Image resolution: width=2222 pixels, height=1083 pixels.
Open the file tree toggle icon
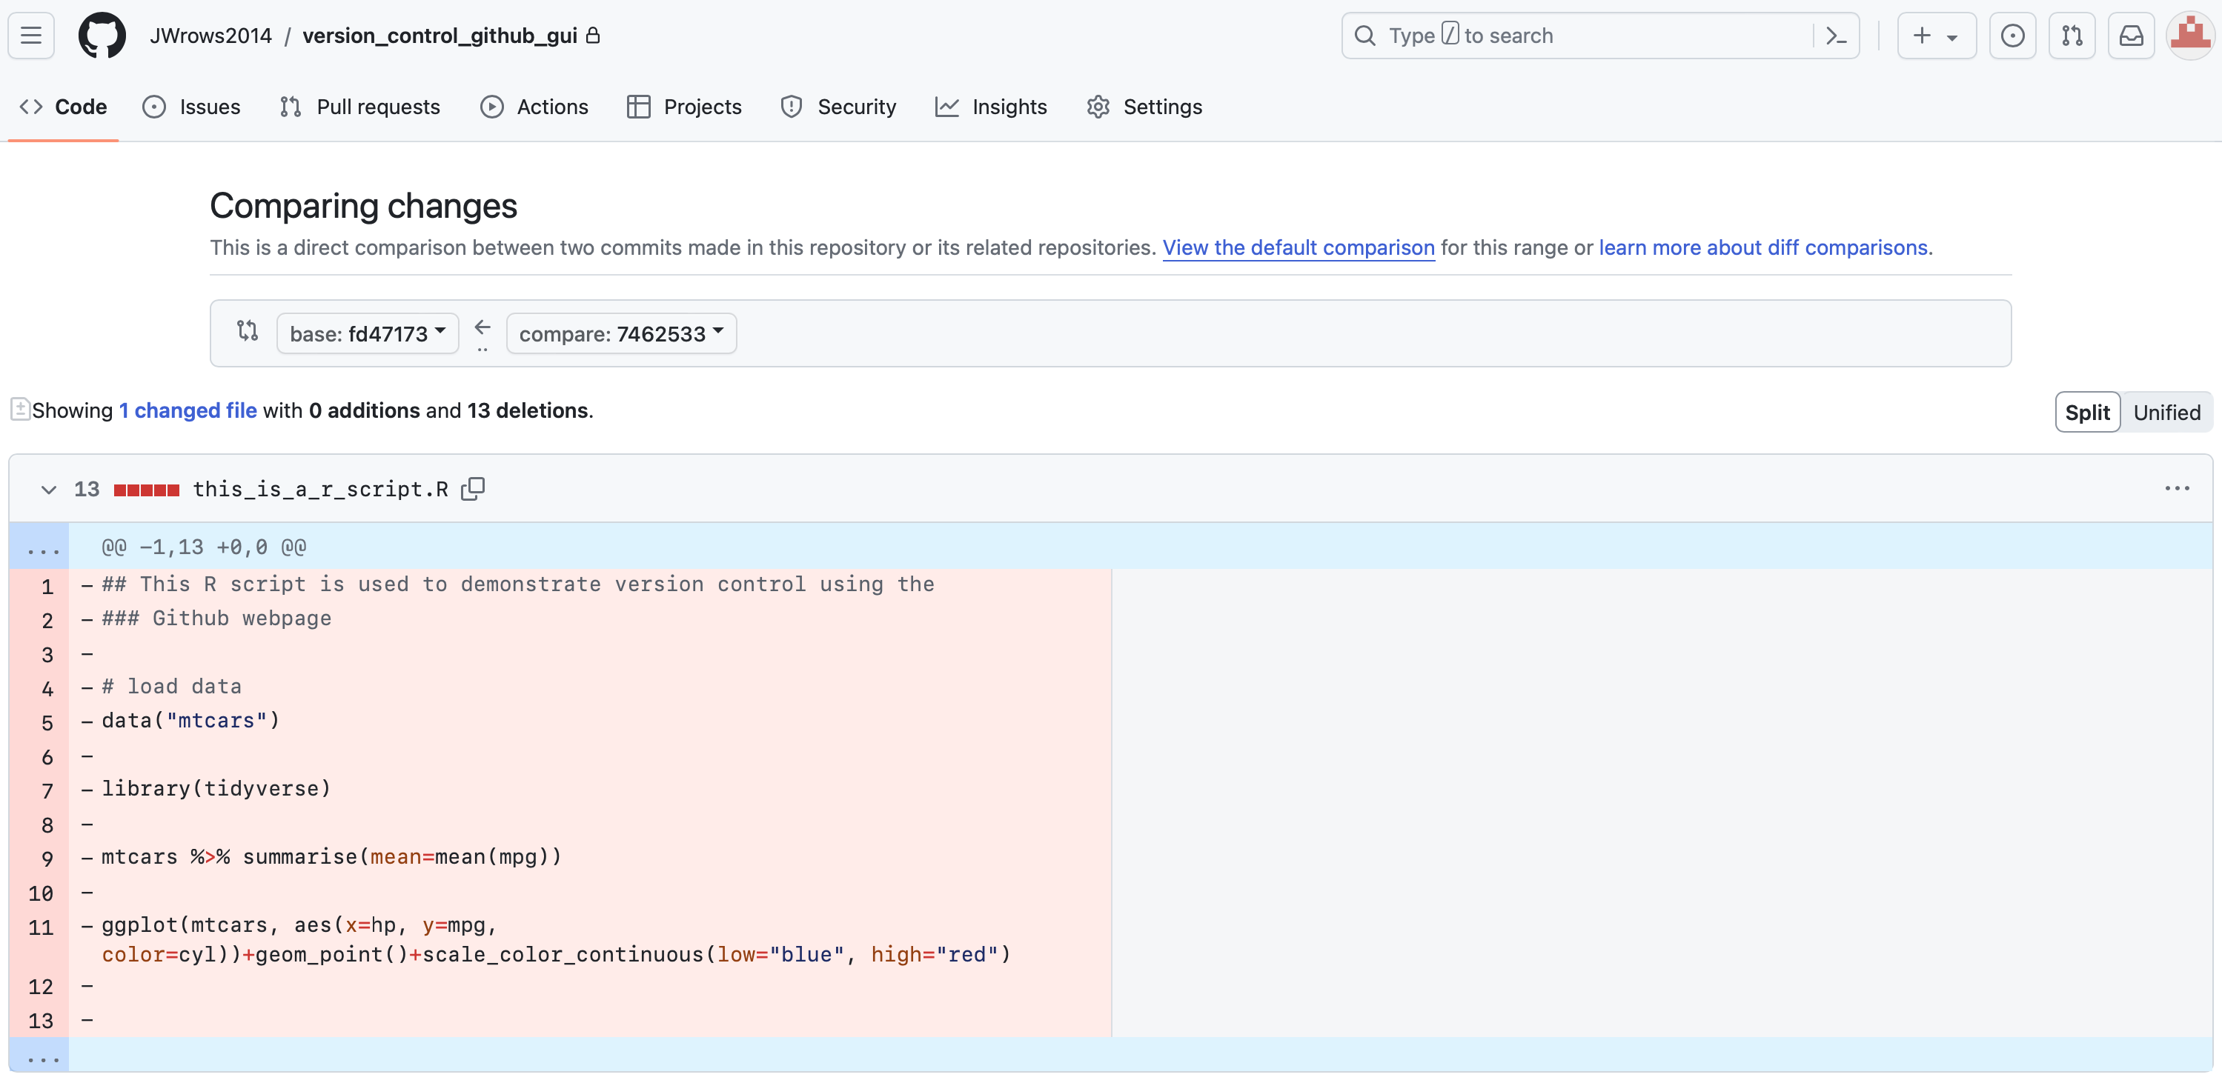(x=20, y=409)
